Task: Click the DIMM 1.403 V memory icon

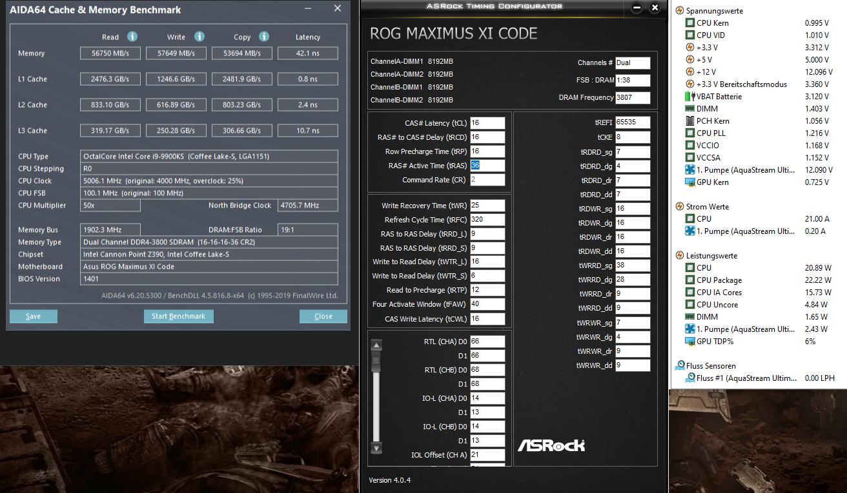Action: point(690,109)
